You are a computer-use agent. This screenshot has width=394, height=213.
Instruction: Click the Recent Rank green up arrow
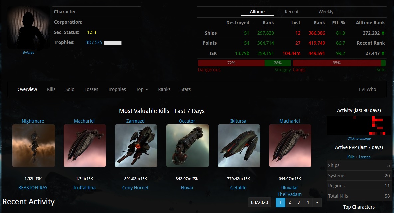383,53
